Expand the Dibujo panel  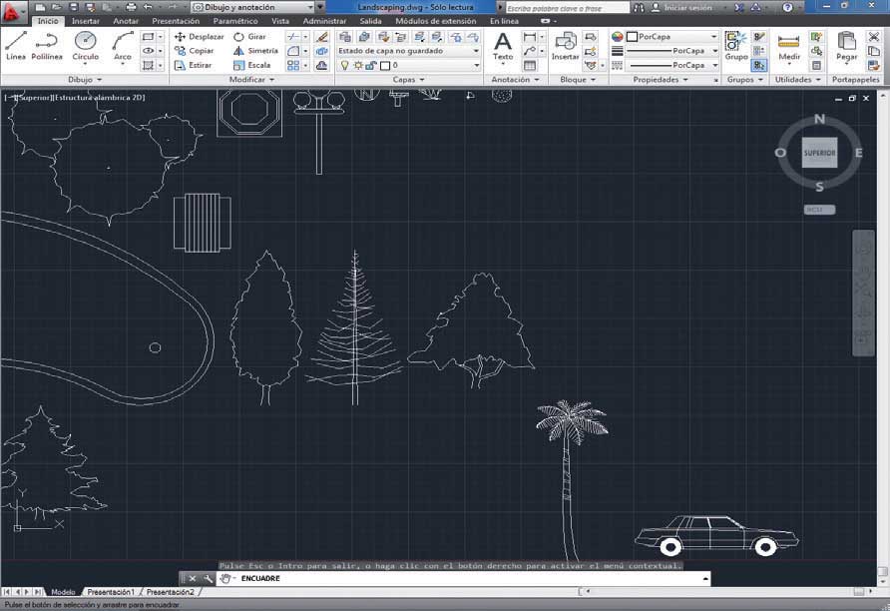(85, 80)
